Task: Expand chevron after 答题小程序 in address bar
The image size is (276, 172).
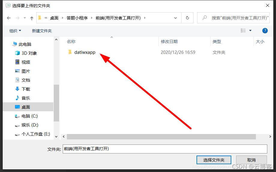Action: pos(91,18)
